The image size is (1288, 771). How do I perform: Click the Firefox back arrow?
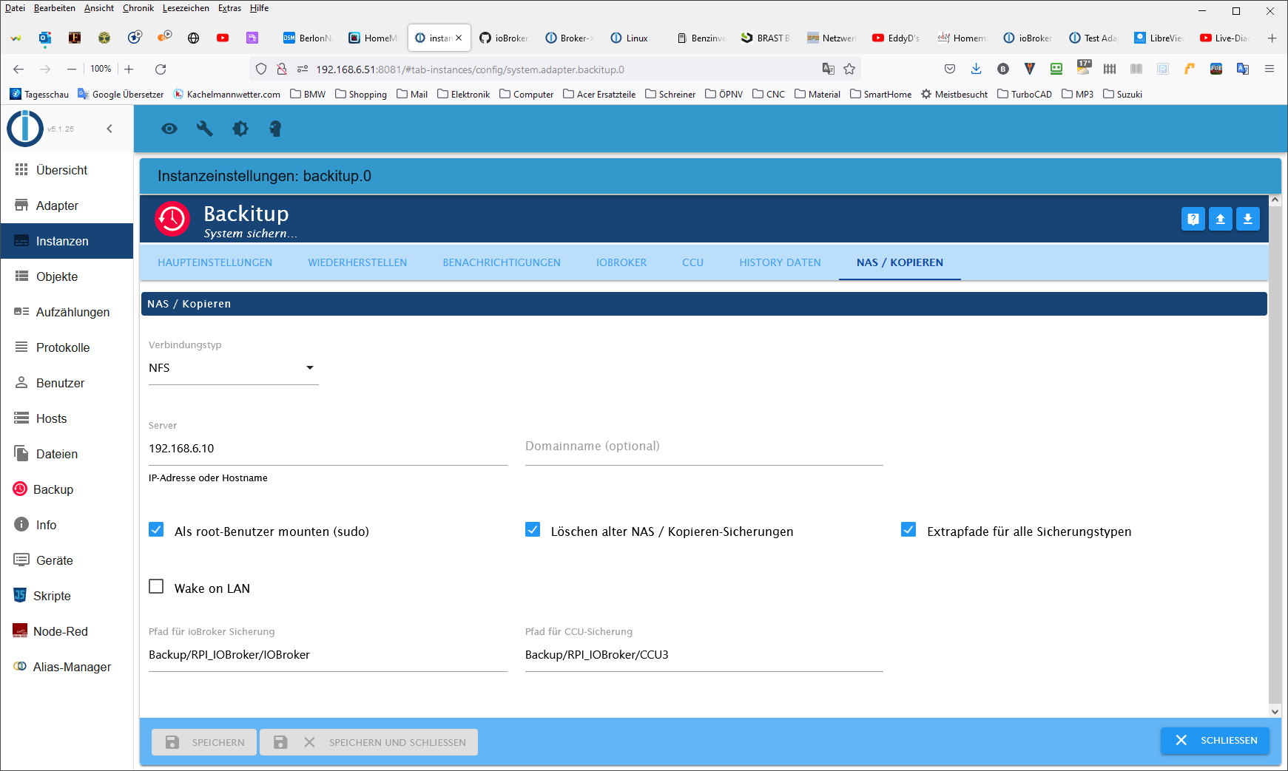click(18, 69)
